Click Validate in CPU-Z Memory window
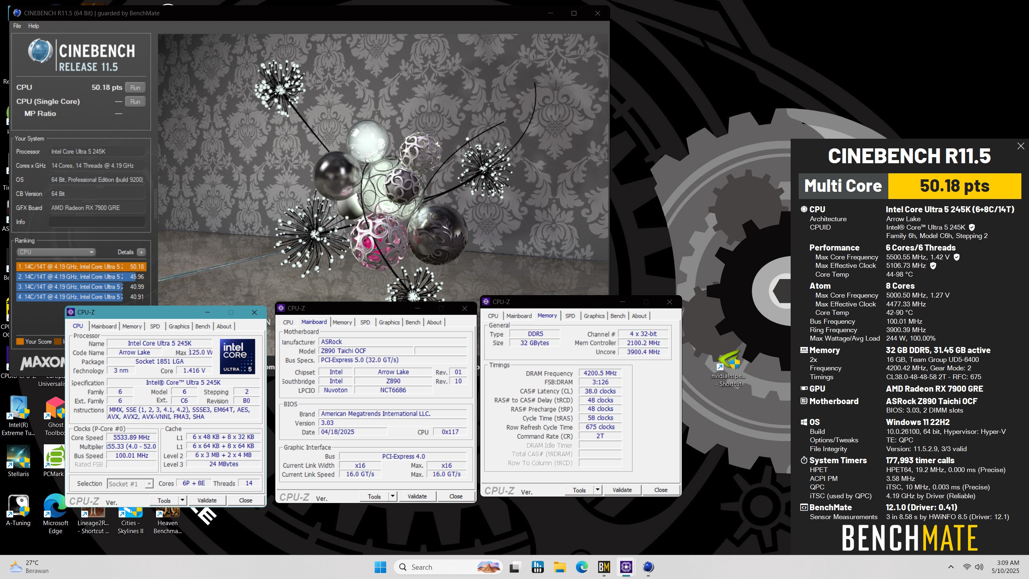The height and width of the screenshot is (579, 1029). (622, 490)
